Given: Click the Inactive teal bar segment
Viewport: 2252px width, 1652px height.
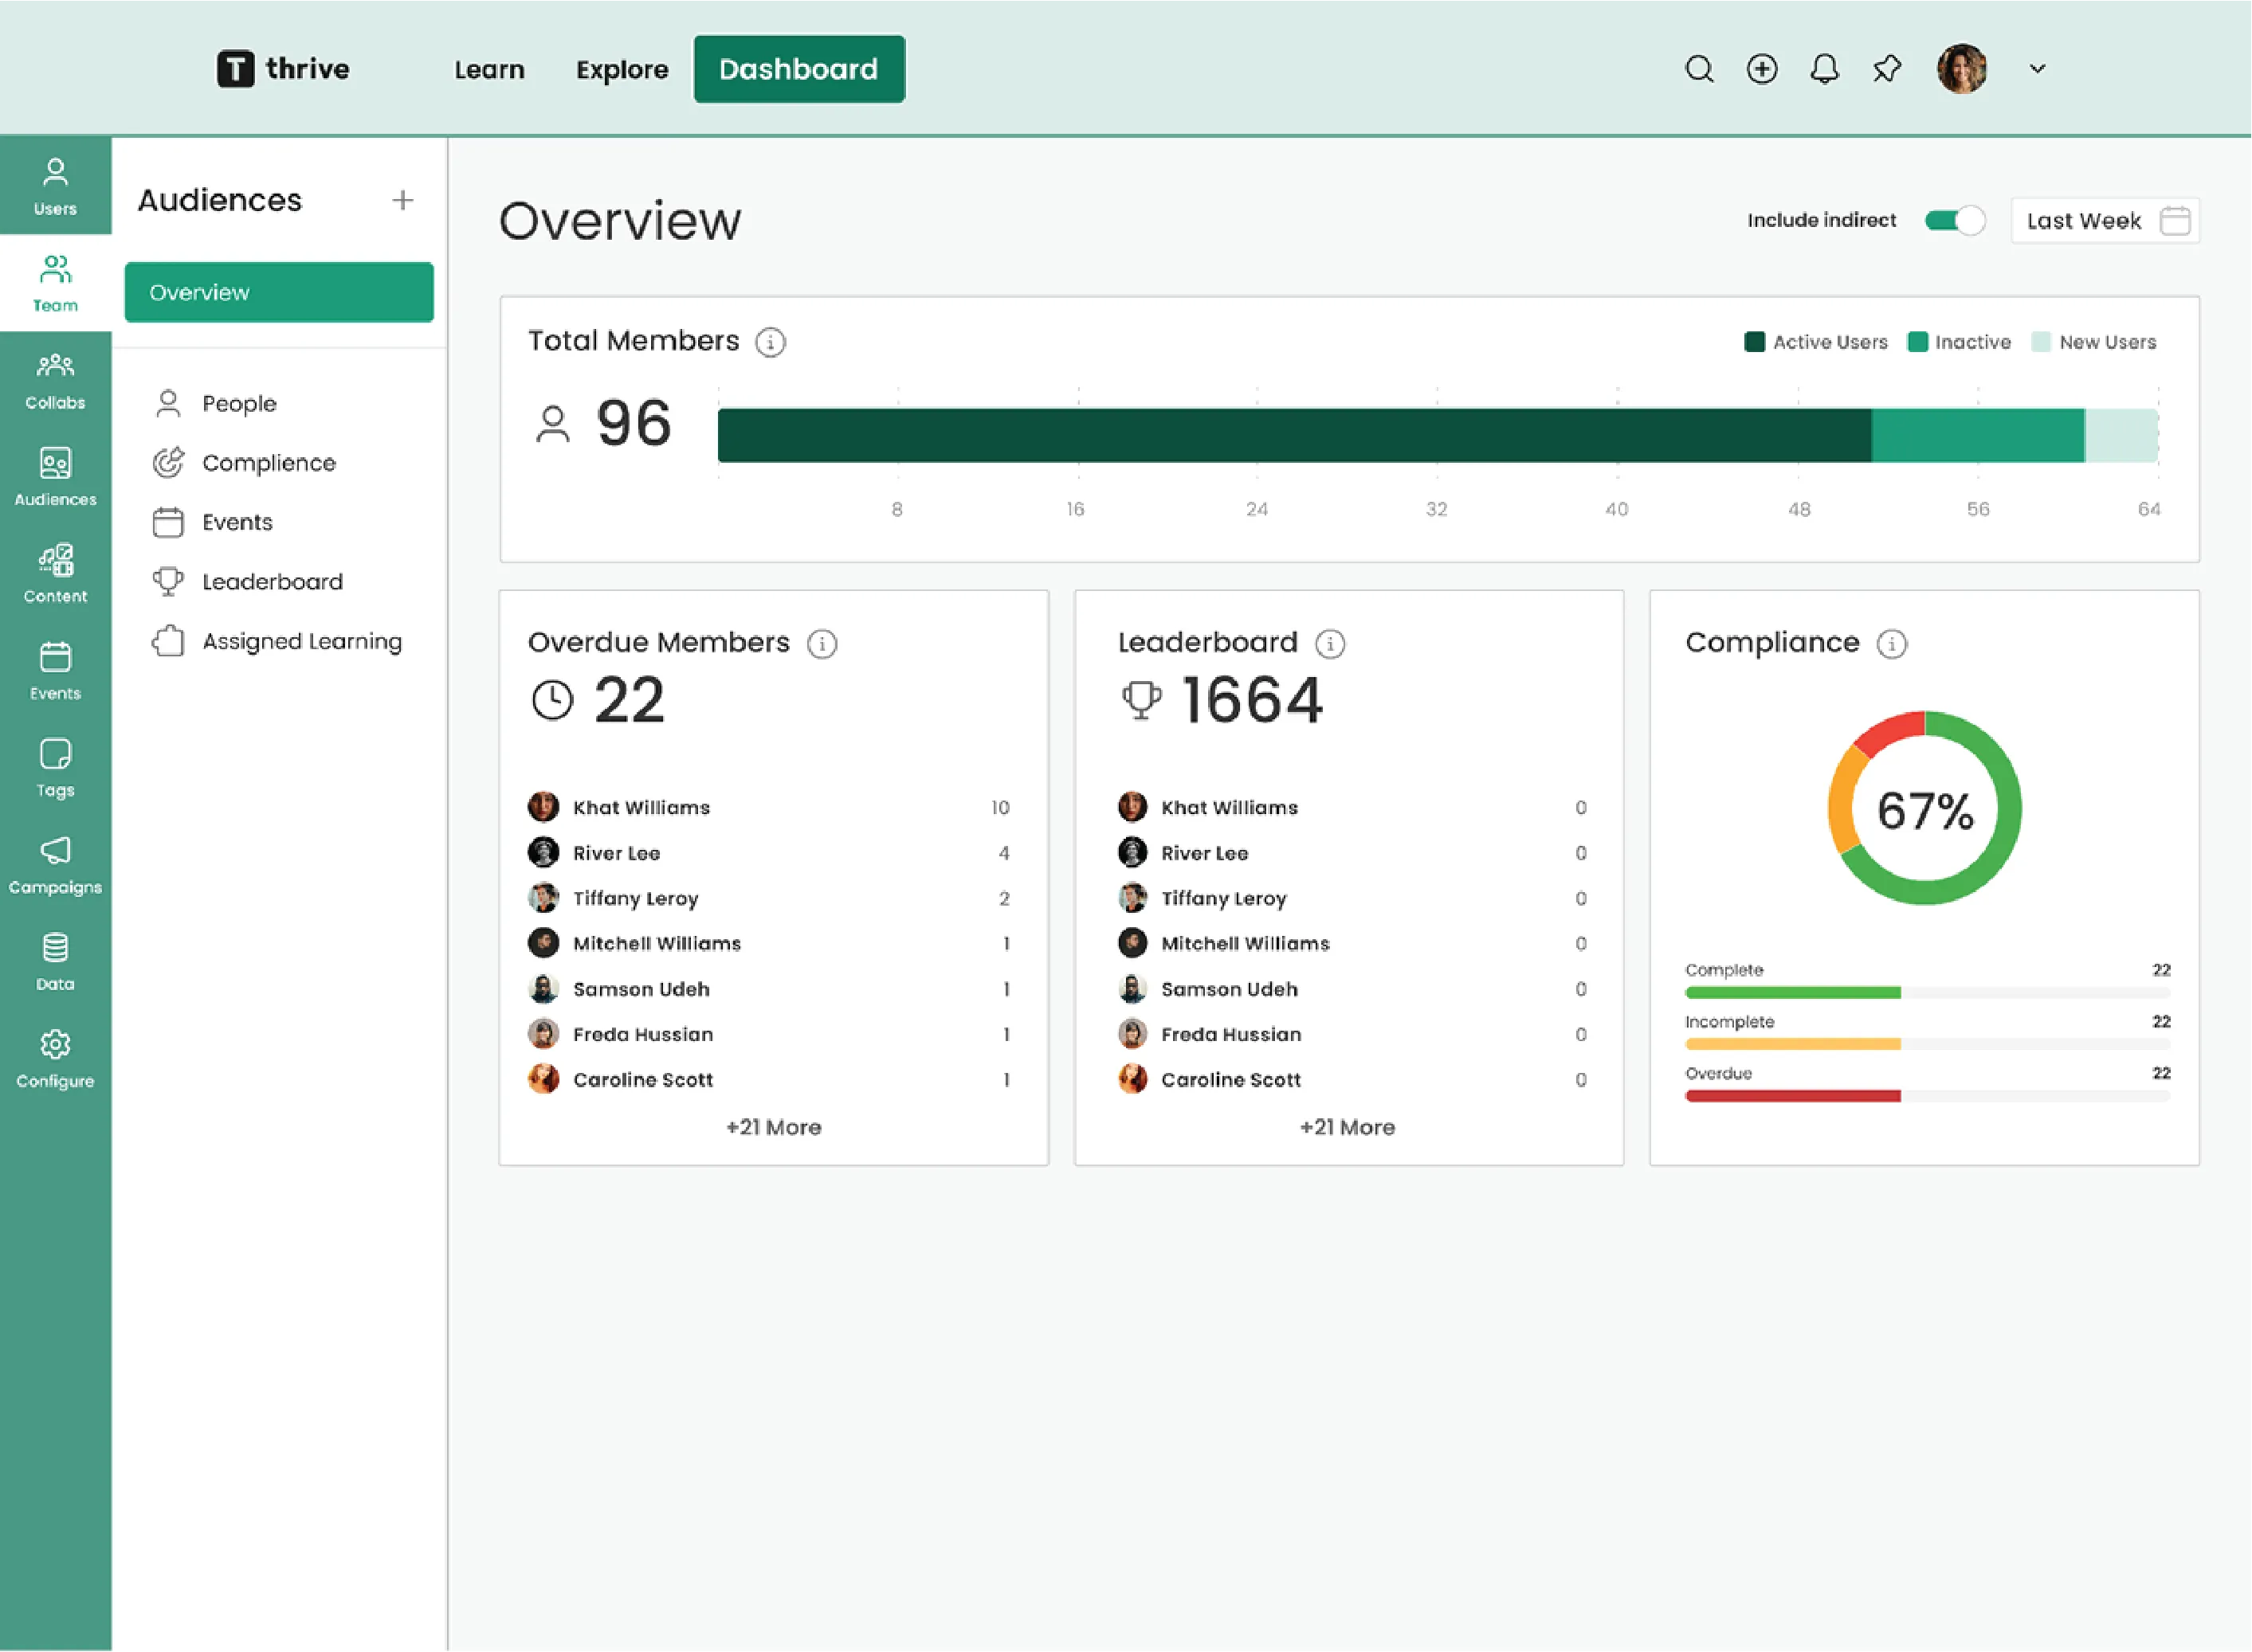Looking at the screenshot, I should click(1978, 435).
